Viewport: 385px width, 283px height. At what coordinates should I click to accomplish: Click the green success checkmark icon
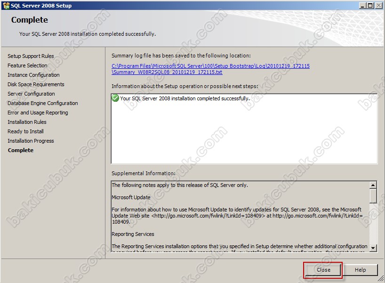click(x=115, y=98)
